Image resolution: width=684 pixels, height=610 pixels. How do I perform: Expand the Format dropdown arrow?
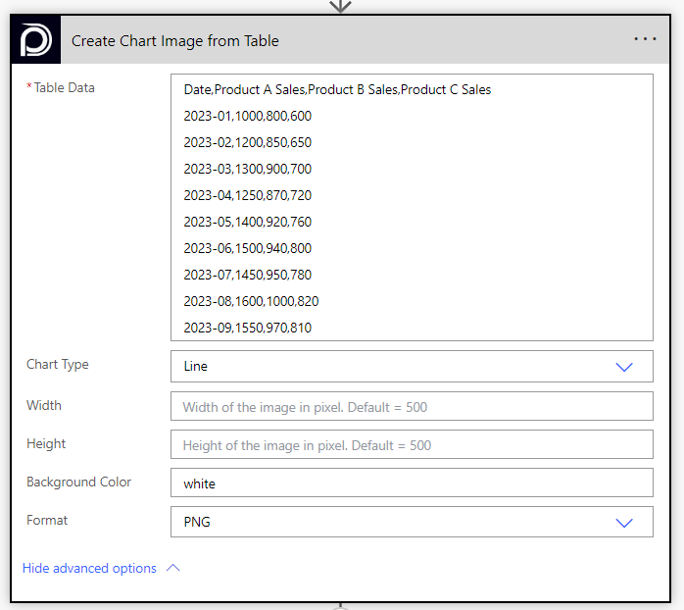624,523
